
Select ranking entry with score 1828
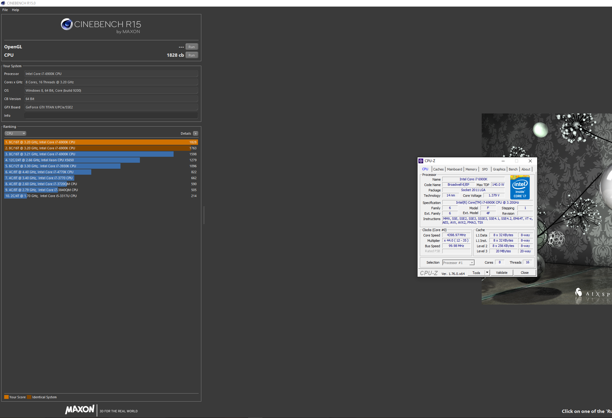pos(101,142)
